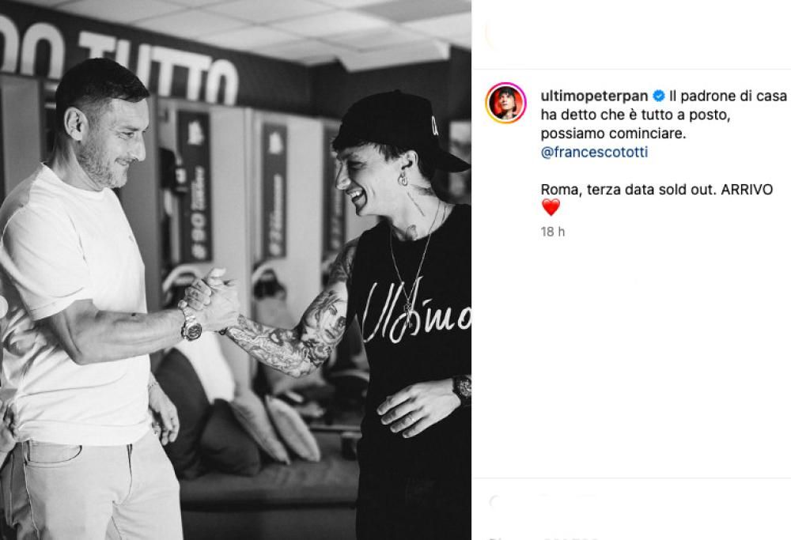791x540 pixels.
Task: Click the 'Roma, terza data sold out' line
Action: (629, 190)
